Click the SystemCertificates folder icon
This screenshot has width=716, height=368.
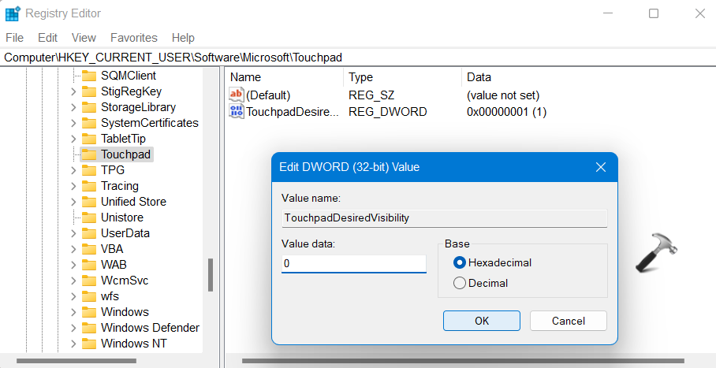point(88,123)
